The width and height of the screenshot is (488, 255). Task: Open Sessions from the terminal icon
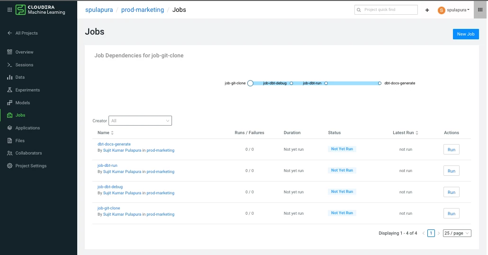9,65
